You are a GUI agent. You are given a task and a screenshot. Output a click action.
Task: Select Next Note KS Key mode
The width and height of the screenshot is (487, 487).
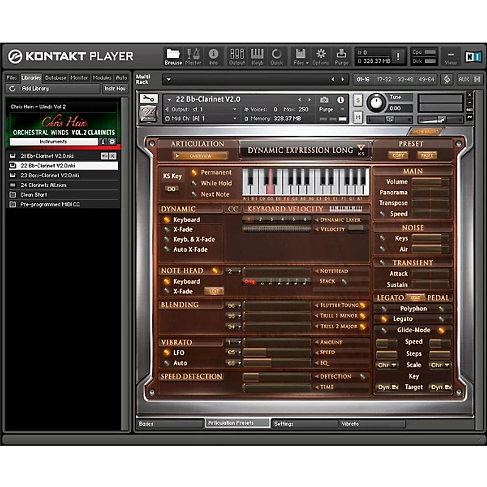[x=194, y=194]
